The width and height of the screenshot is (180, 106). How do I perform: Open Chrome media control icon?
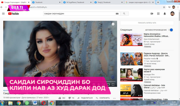coord(169,7)
